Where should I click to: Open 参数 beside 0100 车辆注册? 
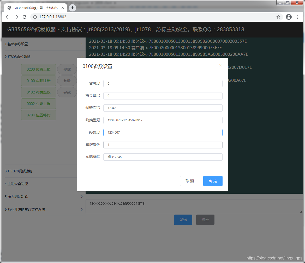[67, 81]
